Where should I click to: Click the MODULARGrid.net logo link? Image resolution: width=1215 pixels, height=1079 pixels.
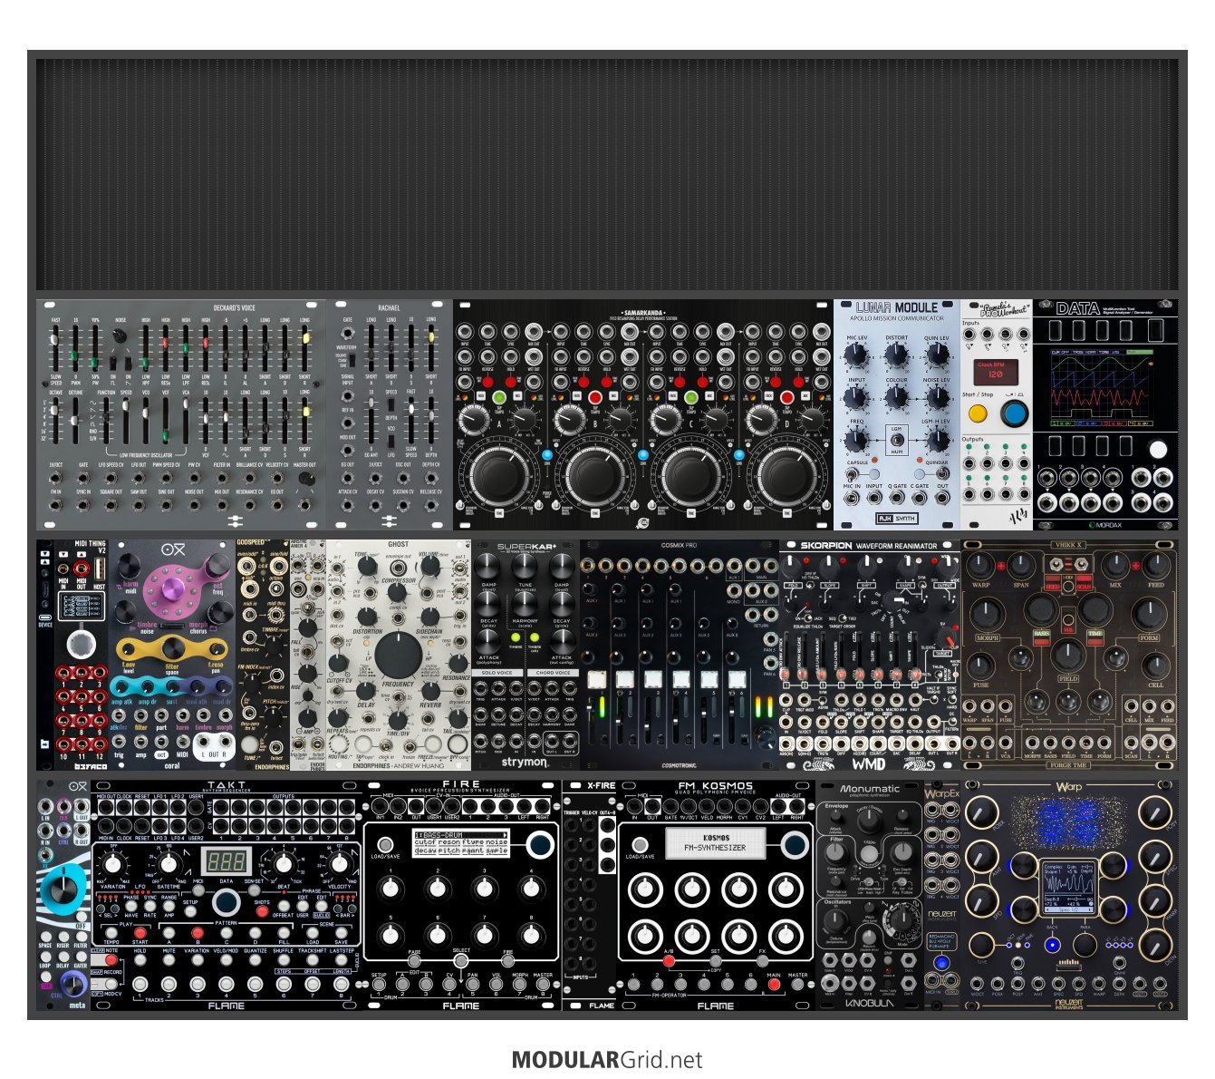[607, 1059]
